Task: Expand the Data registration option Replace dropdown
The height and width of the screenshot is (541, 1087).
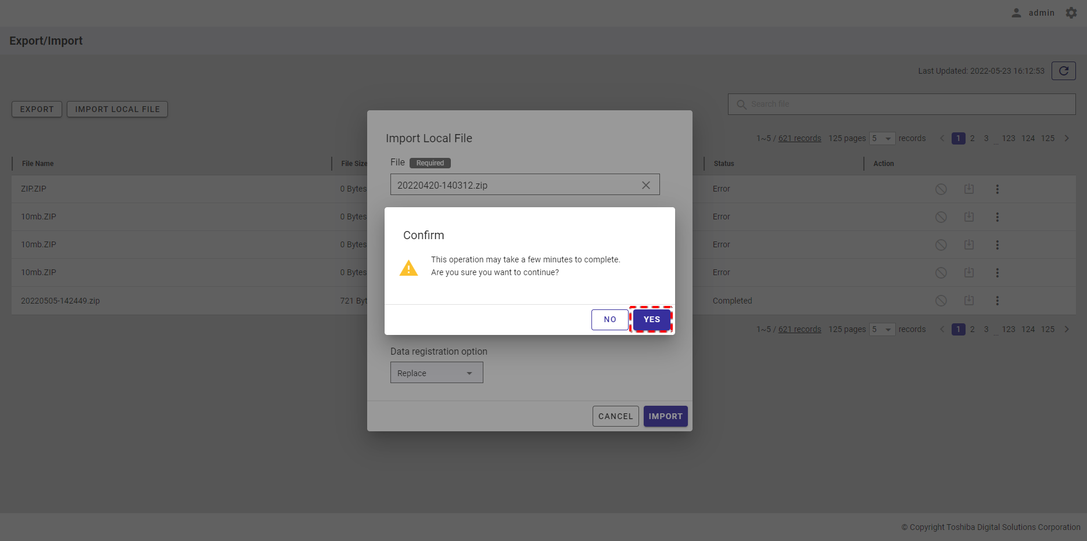Action: pyautogui.click(x=436, y=373)
